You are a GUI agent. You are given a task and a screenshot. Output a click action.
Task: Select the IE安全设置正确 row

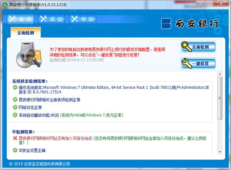click(32, 150)
